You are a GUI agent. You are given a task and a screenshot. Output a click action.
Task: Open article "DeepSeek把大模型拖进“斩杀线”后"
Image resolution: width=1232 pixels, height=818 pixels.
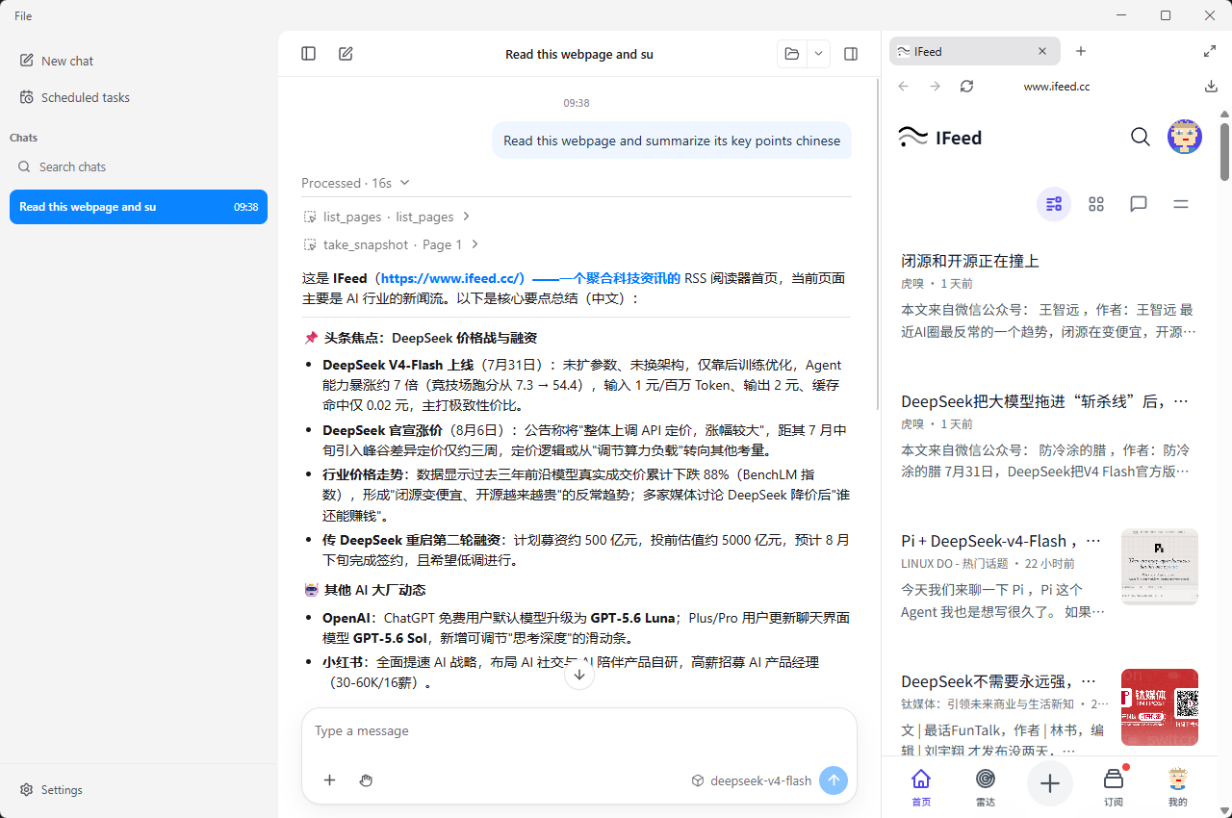pyautogui.click(x=1044, y=401)
